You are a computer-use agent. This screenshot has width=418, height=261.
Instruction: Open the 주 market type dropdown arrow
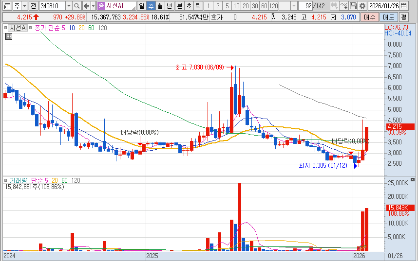24,5
